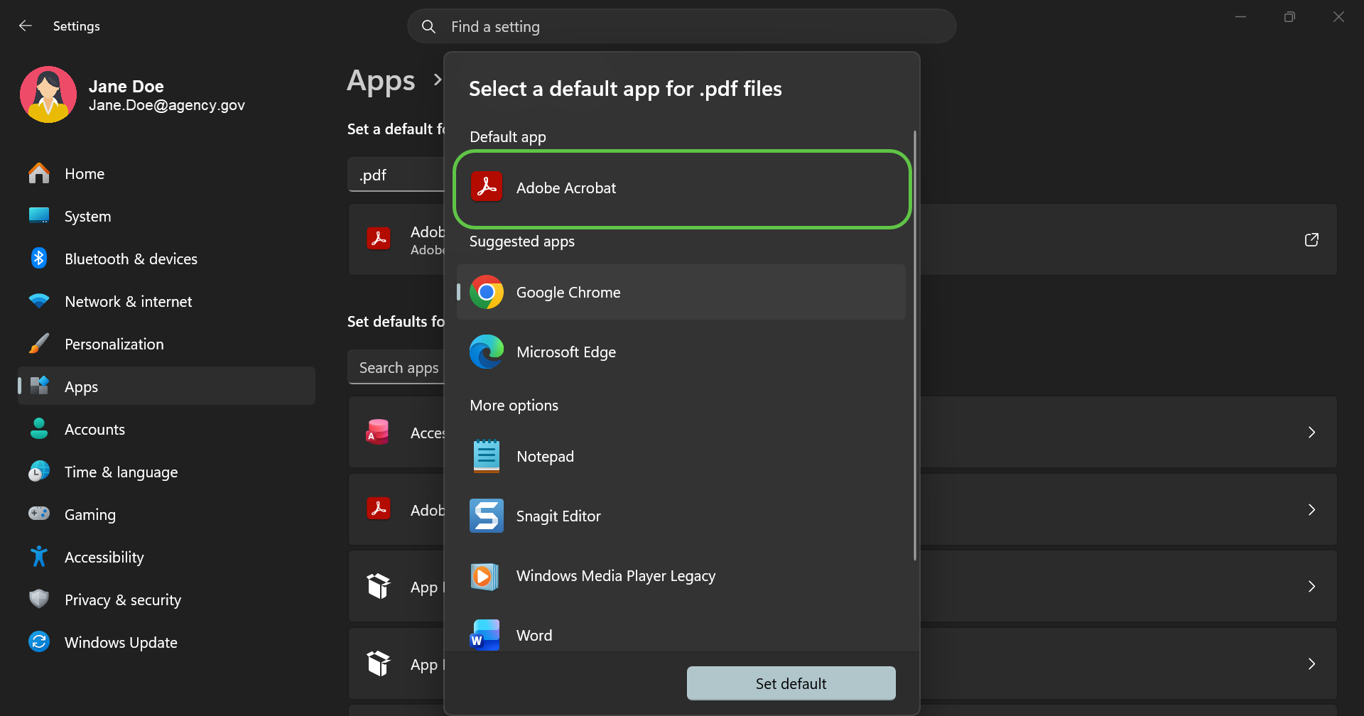The image size is (1364, 716).
Task: Click the open-link icon on Adobe row
Action: tap(1311, 239)
